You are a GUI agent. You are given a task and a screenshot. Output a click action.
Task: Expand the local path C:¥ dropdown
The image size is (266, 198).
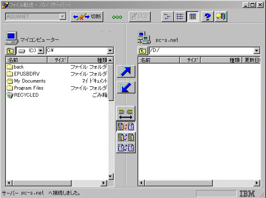(110, 50)
